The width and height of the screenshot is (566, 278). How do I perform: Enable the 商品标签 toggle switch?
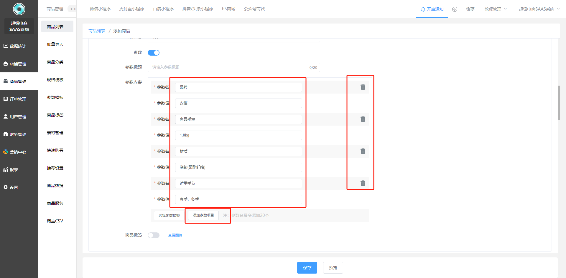(154, 235)
